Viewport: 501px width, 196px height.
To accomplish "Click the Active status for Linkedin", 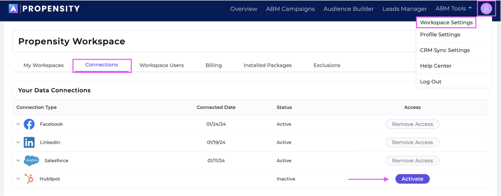I will click(x=284, y=142).
